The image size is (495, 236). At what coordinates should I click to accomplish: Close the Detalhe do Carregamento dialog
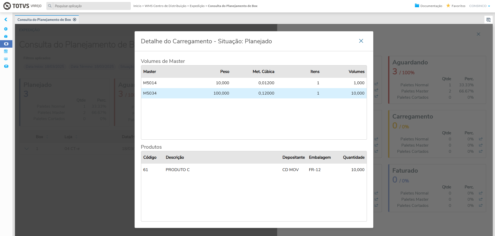(x=361, y=41)
